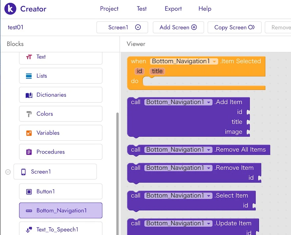This screenshot has width=291, height=235.
Task: Select the Lists blocks category
Action: tap(61, 76)
